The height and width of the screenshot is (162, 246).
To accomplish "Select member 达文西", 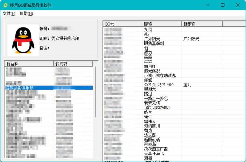I will point(150,135).
